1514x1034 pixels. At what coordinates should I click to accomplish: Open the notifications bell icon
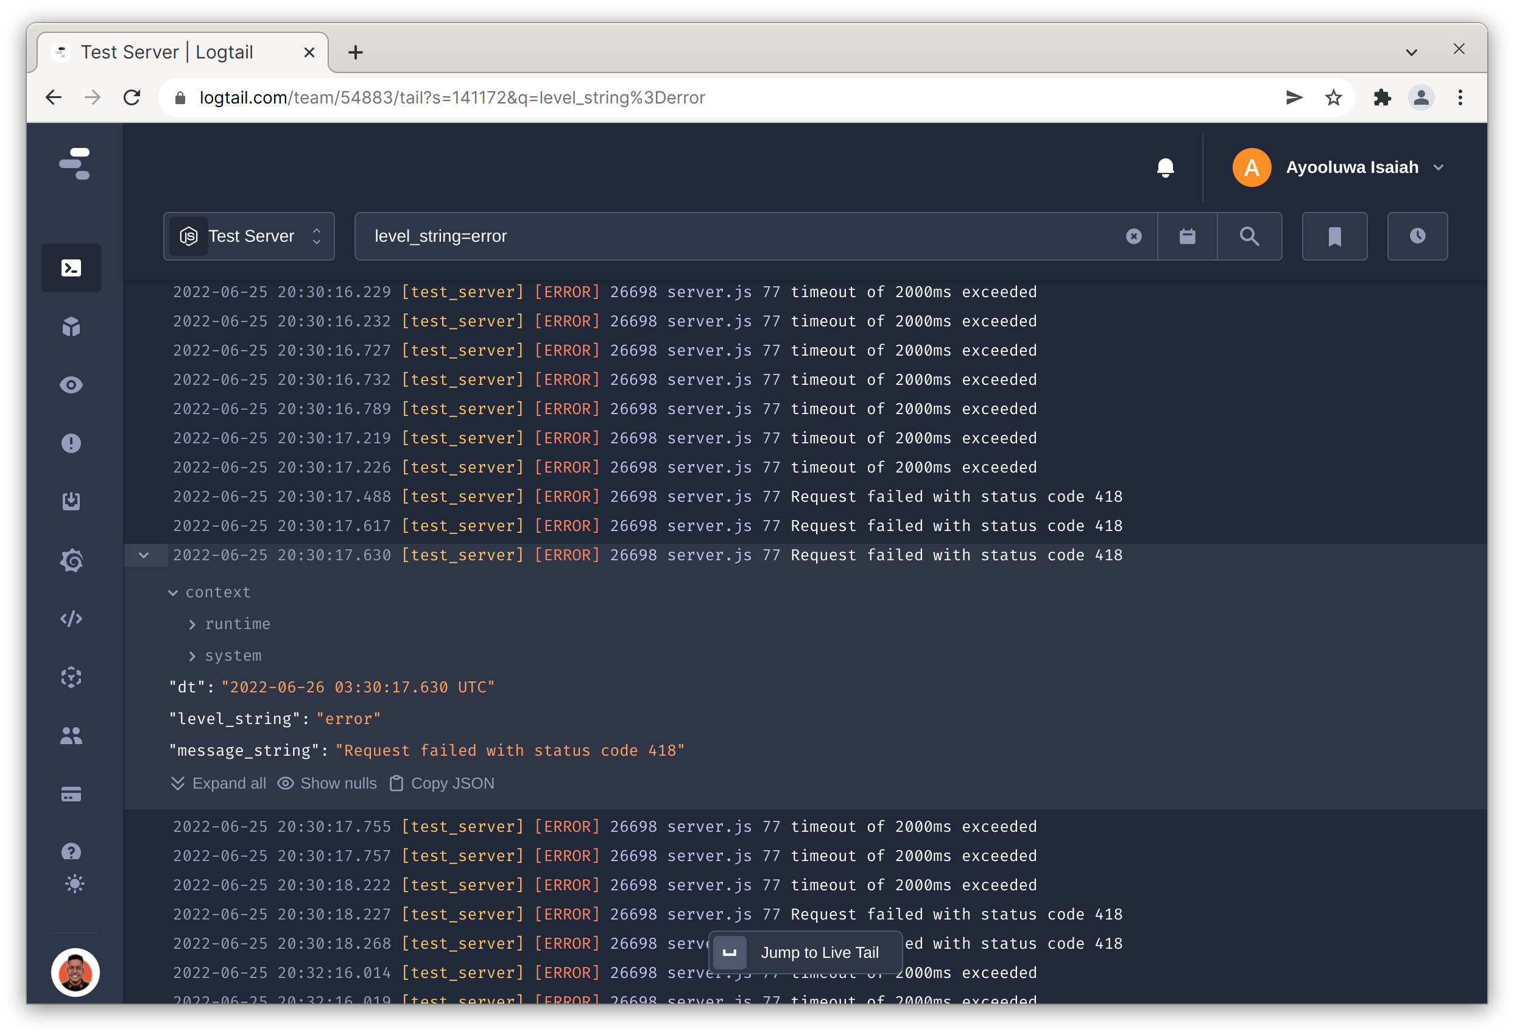coord(1165,167)
